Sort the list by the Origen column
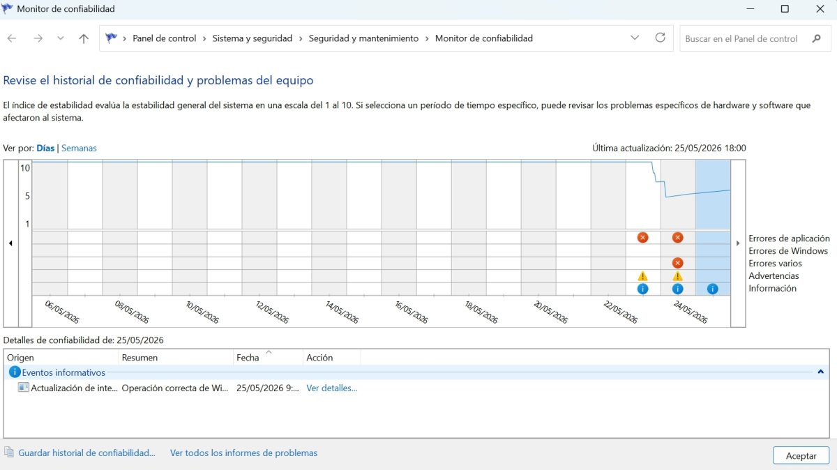This screenshot has height=470, width=837. coord(61,357)
